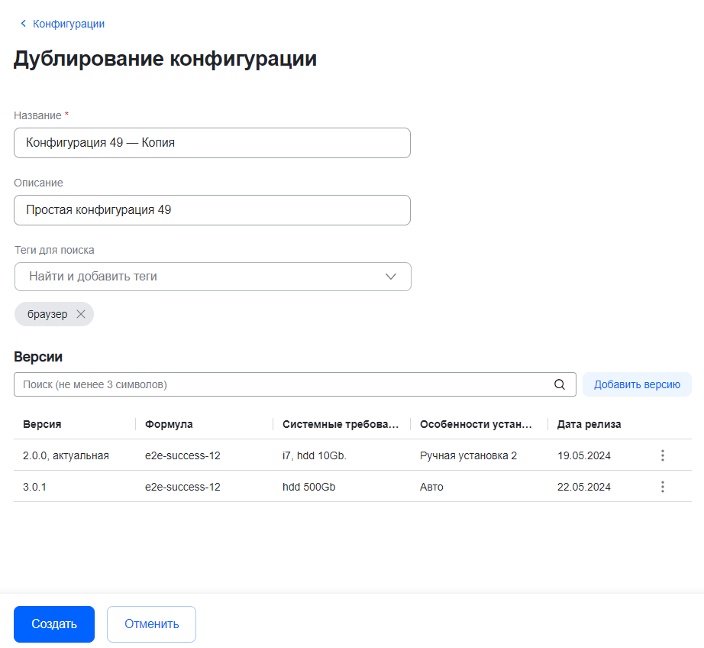Viewport: 704px width, 648px height.
Task: Expand the Теги для поиска dropdown arrow
Action: point(391,277)
